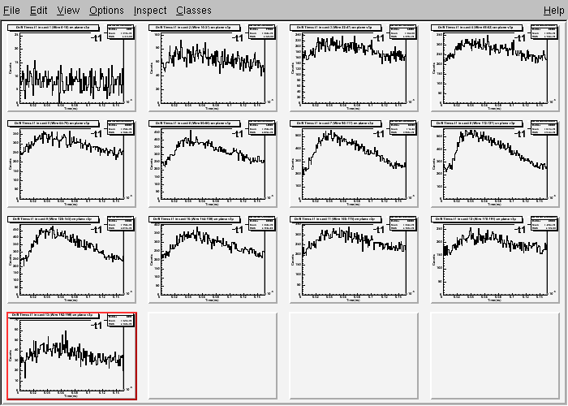
Task: Select the card 4 drift time histogram plot
Action: pos(496,68)
